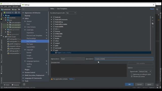Select the Intentions settings entry
Screen dimensions: 162x91
pos(30,58)
